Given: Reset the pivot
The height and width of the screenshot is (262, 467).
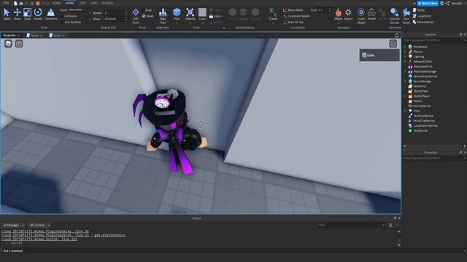Looking at the screenshot, I should point(147,16).
